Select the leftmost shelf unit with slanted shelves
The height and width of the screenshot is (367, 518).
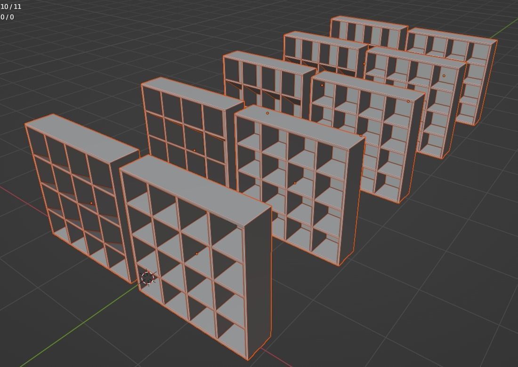[x=82, y=198]
